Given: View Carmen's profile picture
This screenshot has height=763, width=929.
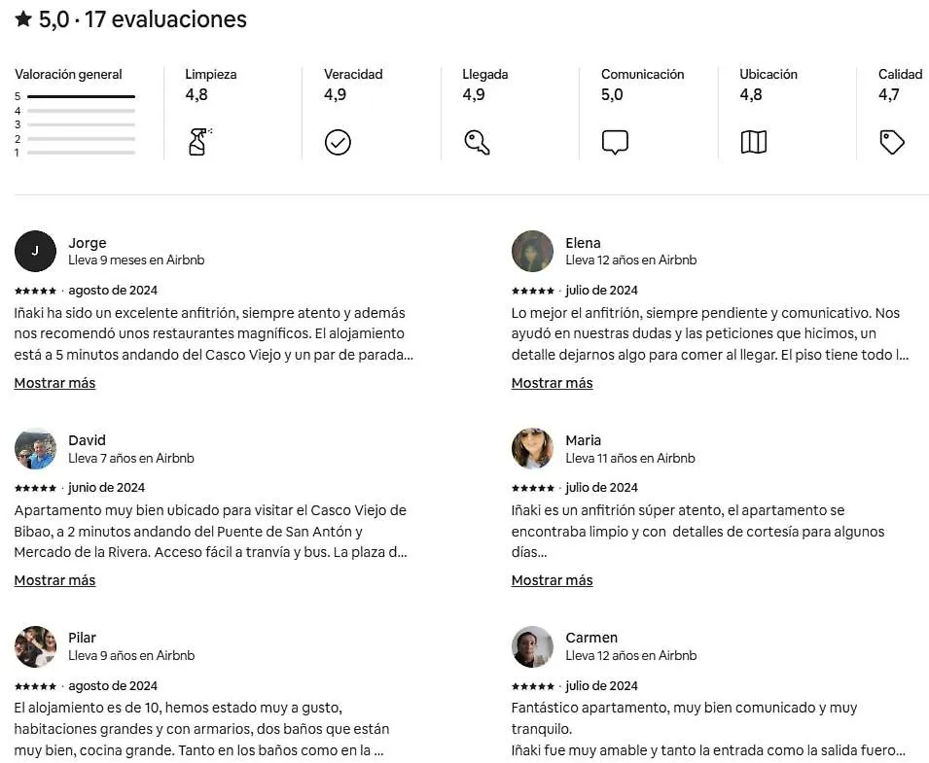Looking at the screenshot, I should point(532,646).
